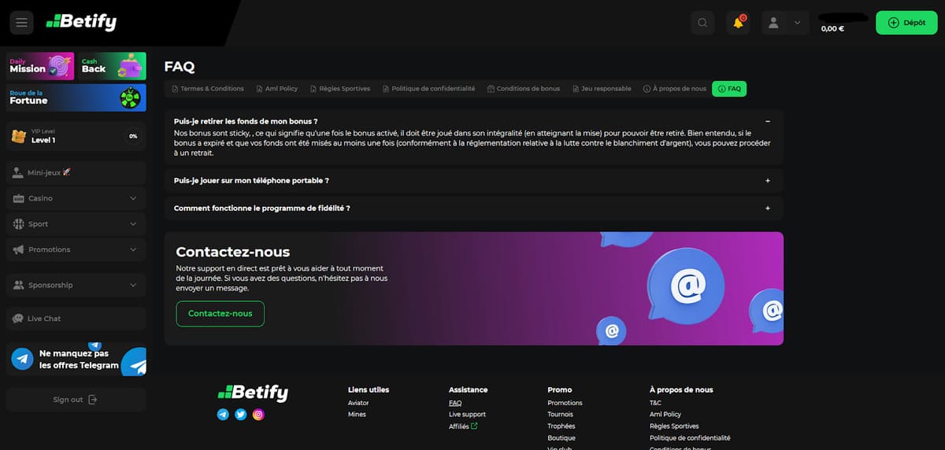Screen dimensions: 945x450
Task: Select the active FAQ tab
Action: [729, 89]
